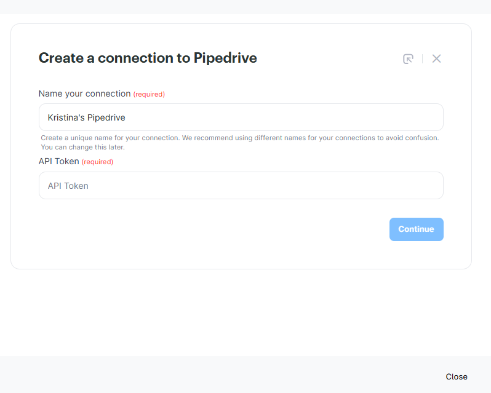491x393 pixels.
Task: Click the pop-out arrow icon in dialog header
Action: (x=408, y=58)
